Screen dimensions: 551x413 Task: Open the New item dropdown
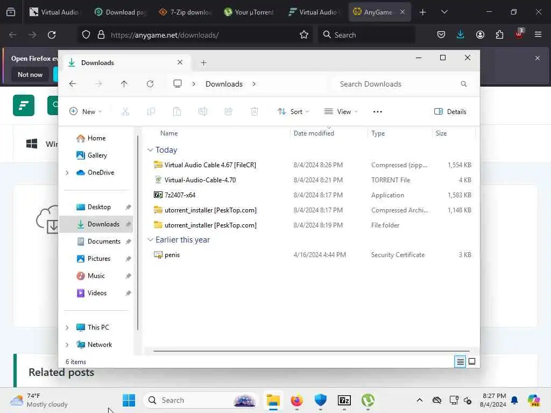[x=86, y=112]
